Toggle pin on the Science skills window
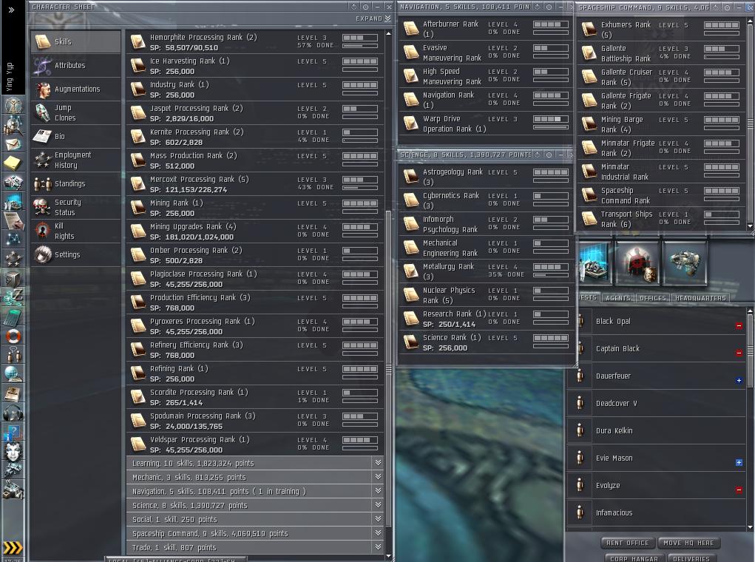Screen dimensions: 755x562 (x=549, y=155)
